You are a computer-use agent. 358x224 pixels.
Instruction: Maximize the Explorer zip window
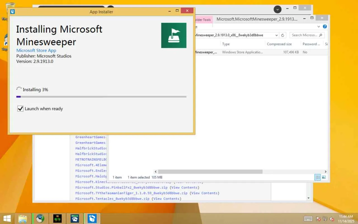click(x=312, y=18)
